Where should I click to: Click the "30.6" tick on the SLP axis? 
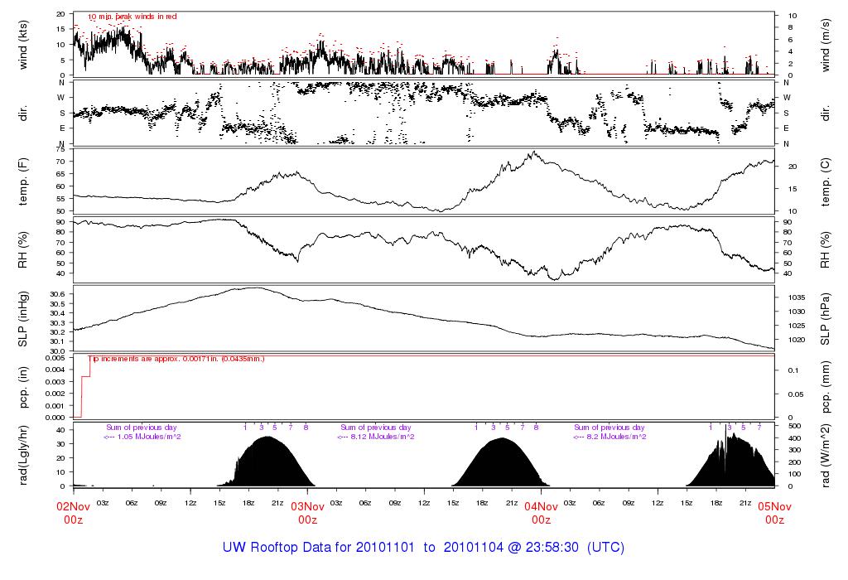[57, 294]
